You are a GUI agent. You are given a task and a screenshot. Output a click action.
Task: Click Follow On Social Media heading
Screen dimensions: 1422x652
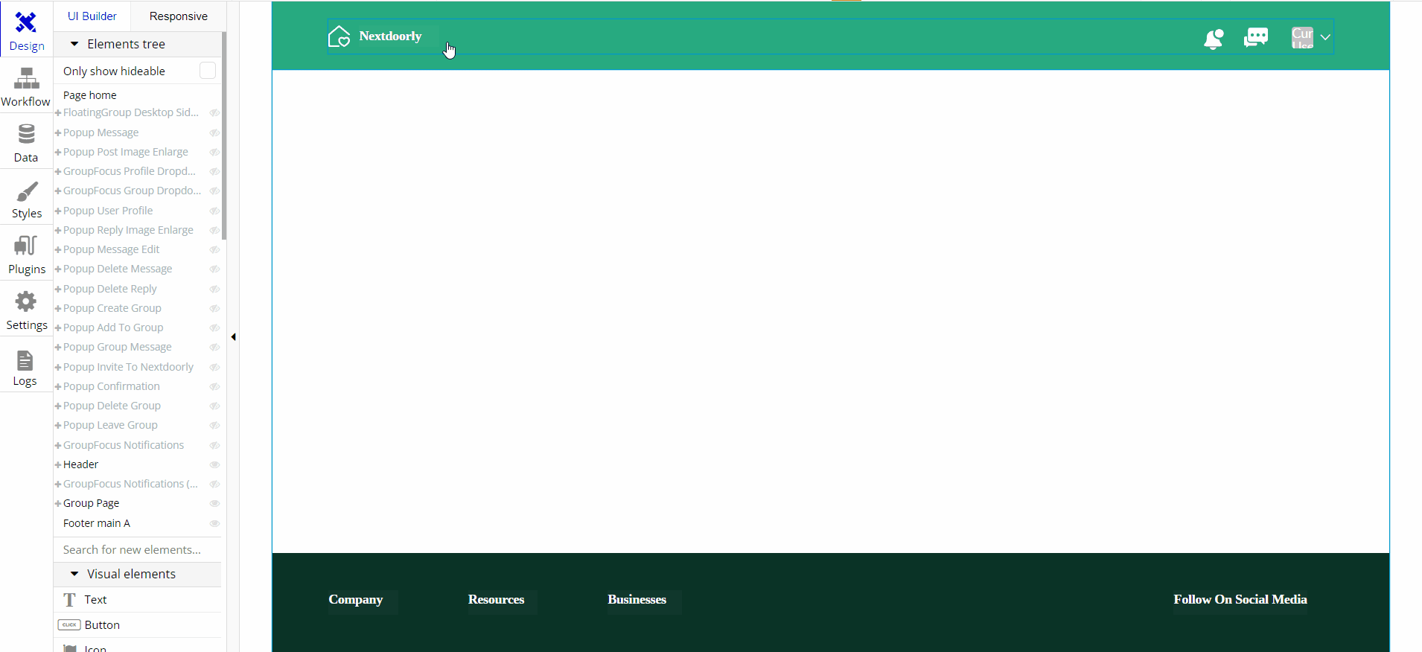[1240, 599]
